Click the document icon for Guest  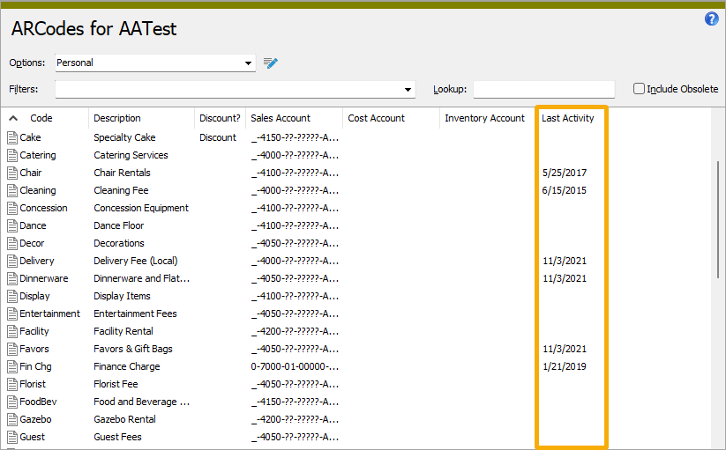pos(12,437)
